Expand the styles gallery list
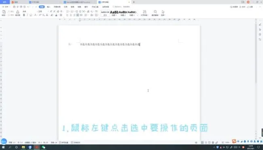 [x=138, y=15]
